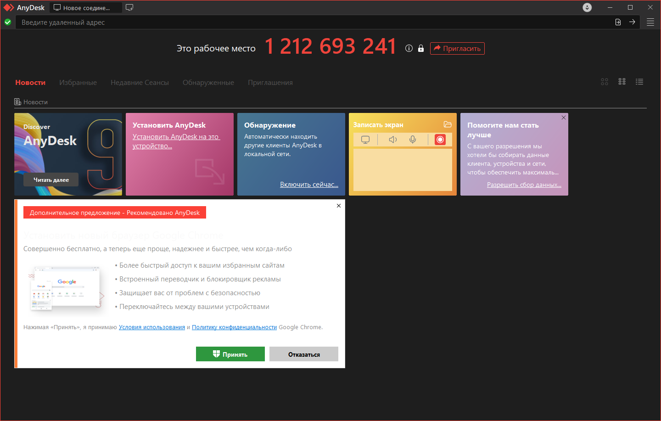
Task: Switch to the "Недавние Сеансы" tab
Action: coord(140,83)
